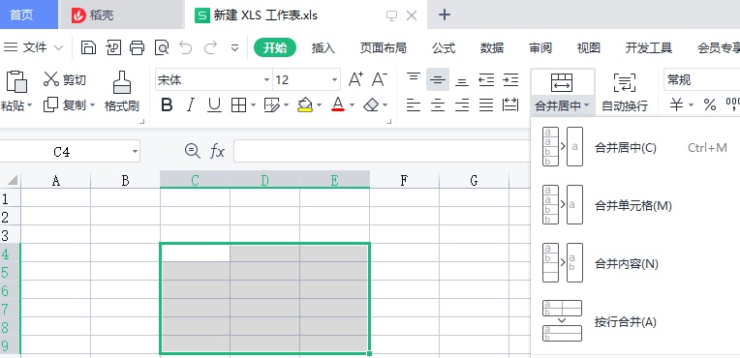The height and width of the screenshot is (358, 740).
Task: Apply percent style format
Action: coord(710,104)
